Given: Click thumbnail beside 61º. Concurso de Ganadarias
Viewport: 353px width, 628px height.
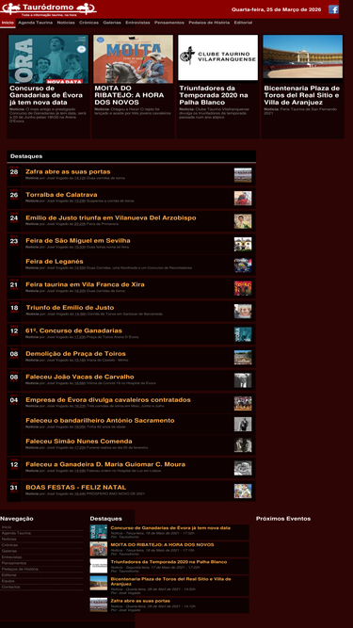Looking at the screenshot, I should pyautogui.click(x=243, y=334).
